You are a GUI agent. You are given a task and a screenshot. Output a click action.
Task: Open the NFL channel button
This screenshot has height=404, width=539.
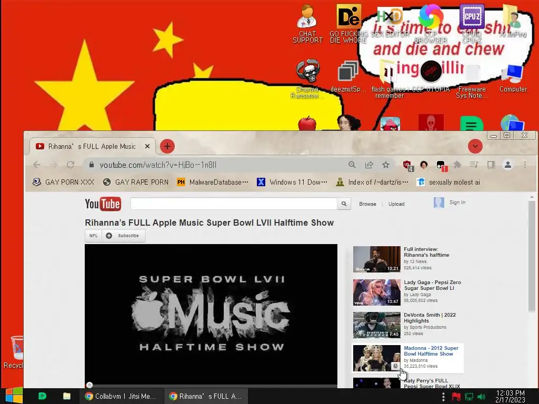coord(94,236)
